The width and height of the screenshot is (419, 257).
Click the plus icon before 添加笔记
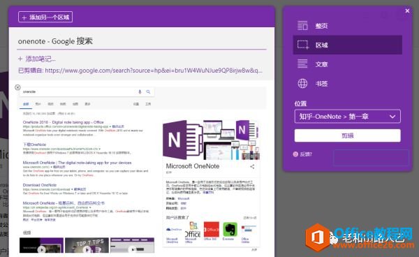[20, 59]
